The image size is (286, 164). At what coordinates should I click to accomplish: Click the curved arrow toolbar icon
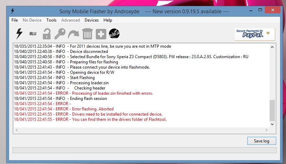73,34
